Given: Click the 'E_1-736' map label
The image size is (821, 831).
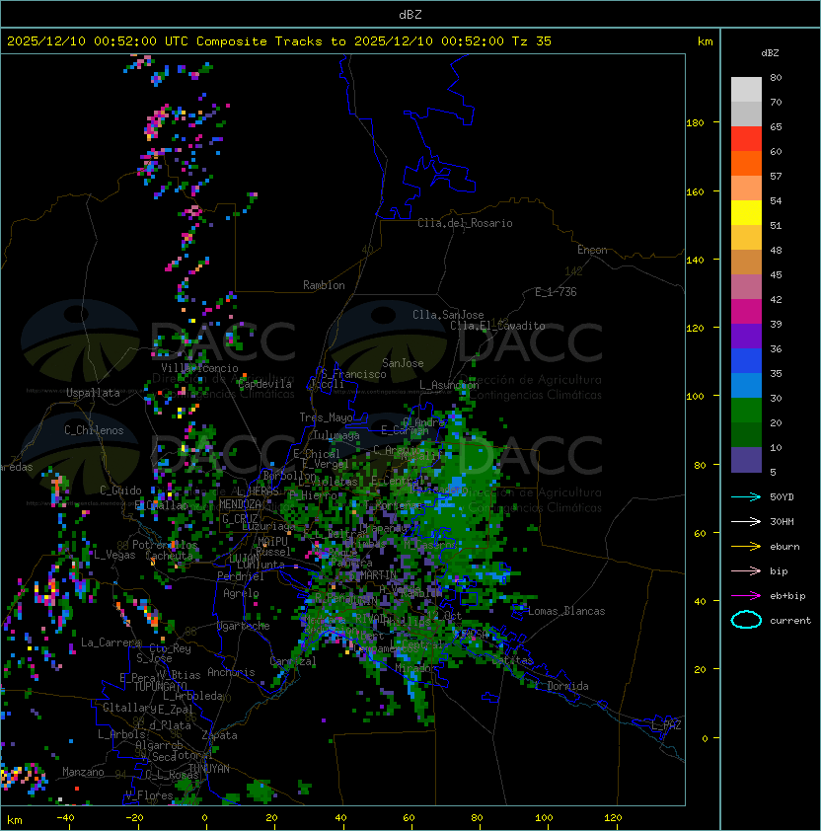Looking at the screenshot, I should [x=556, y=292].
